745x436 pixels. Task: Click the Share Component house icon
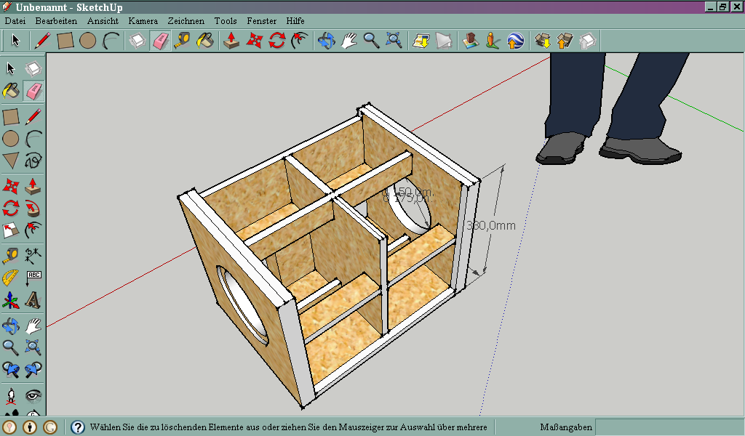[x=588, y=41]
